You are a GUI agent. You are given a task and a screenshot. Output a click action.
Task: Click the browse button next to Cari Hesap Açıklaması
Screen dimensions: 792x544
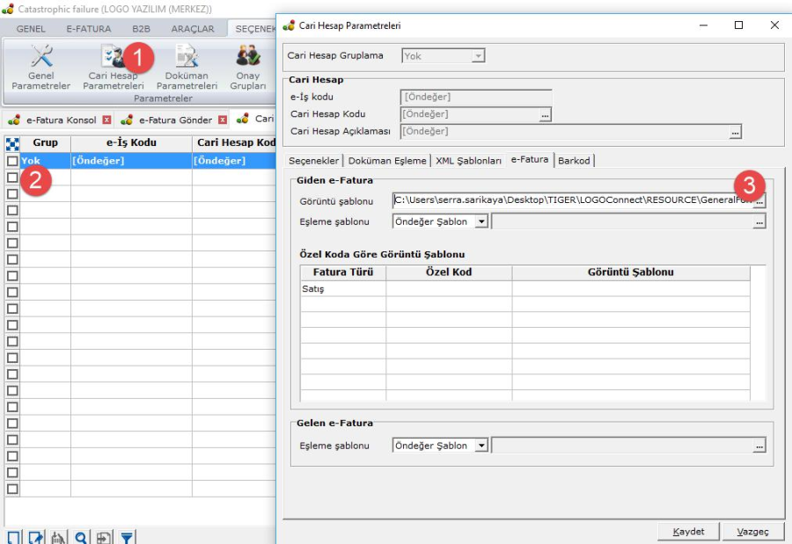pos(735,132)
